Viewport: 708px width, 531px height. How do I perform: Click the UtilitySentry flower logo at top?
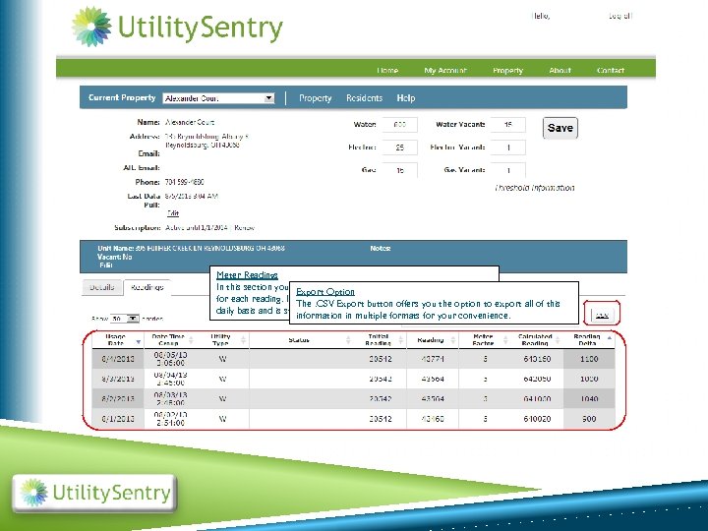91,27
